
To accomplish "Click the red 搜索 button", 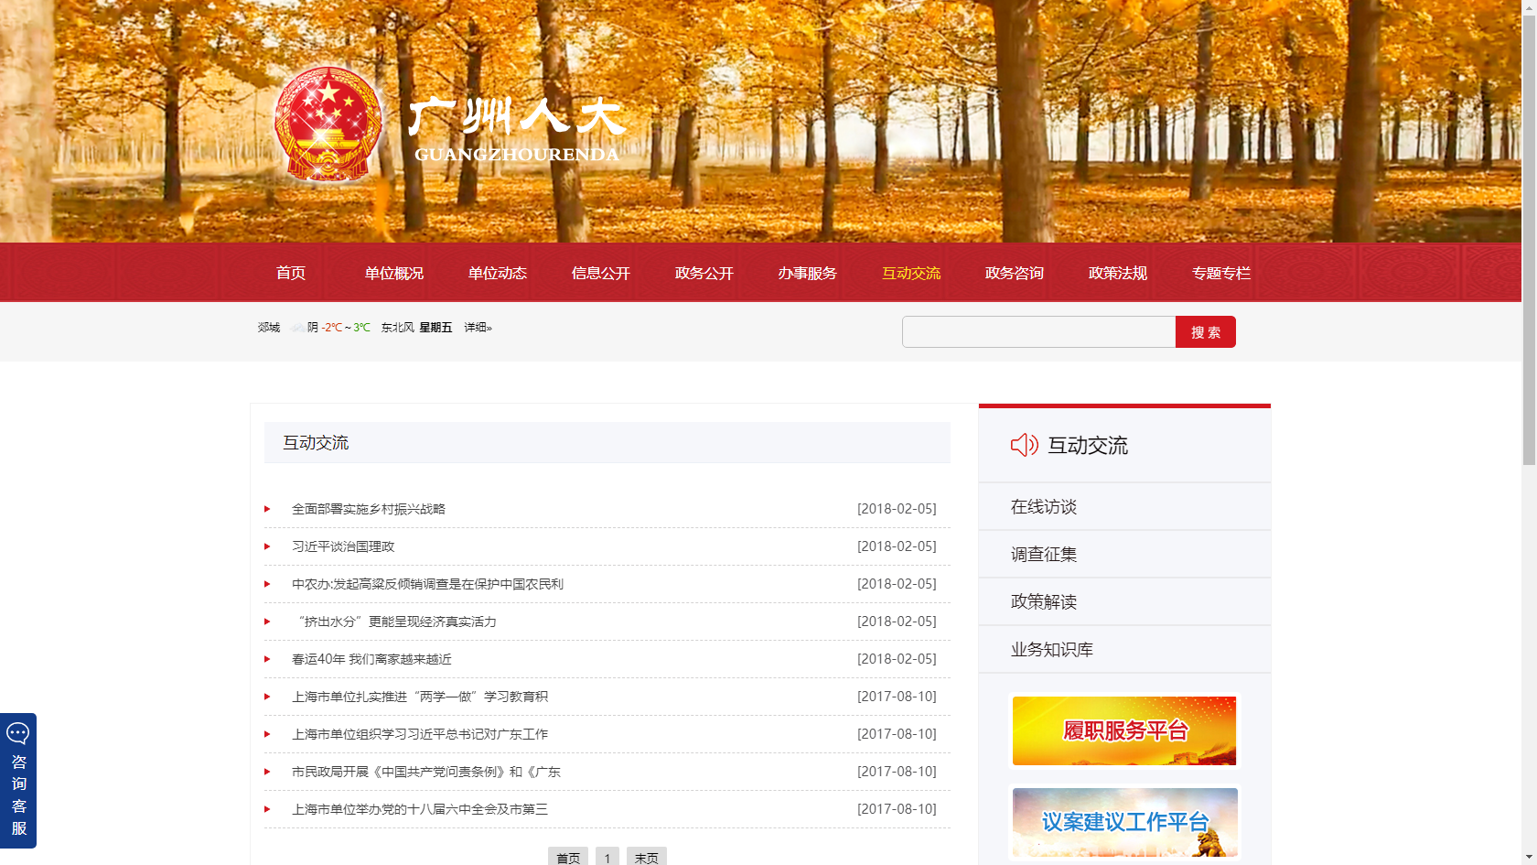I will pos(1206,331).
